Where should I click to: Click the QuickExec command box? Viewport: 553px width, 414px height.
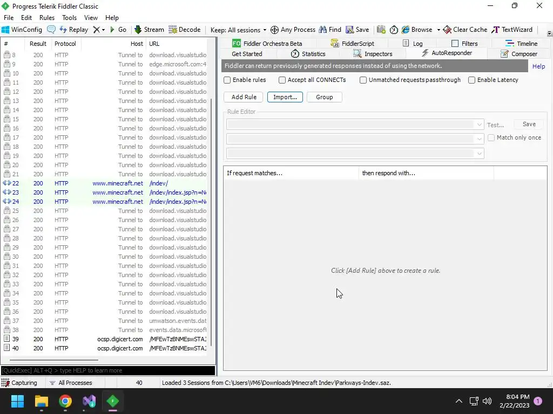tap(108, 370)
